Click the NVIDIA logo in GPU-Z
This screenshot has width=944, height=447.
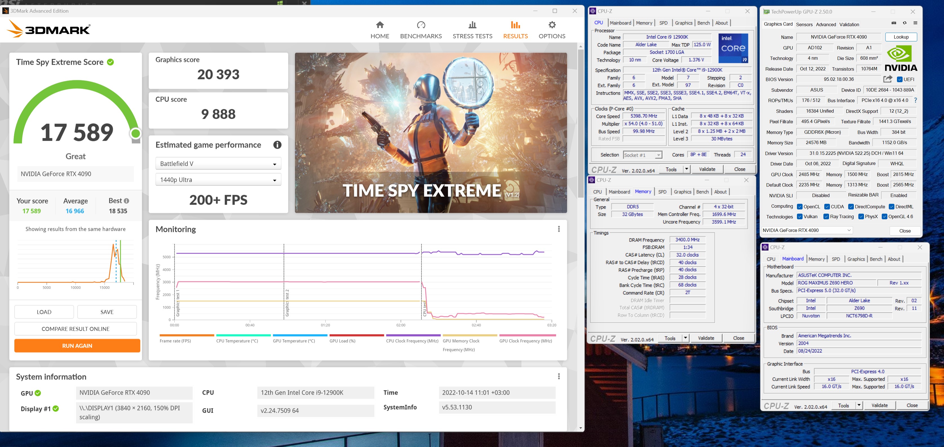(x=901, y=59)
